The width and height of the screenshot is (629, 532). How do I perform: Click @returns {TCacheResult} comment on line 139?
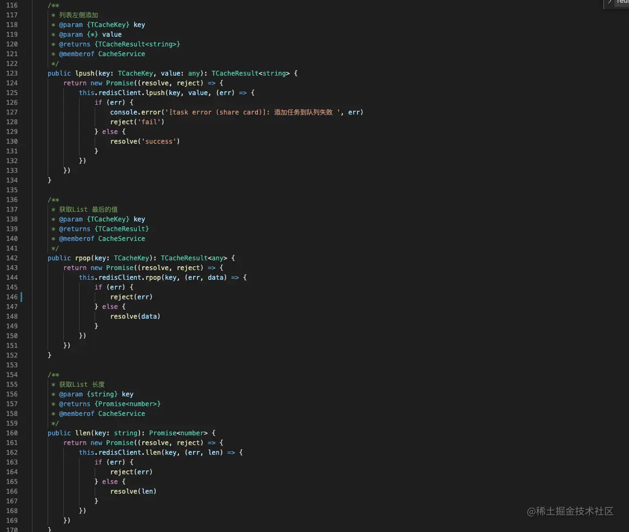click(104, 229)
